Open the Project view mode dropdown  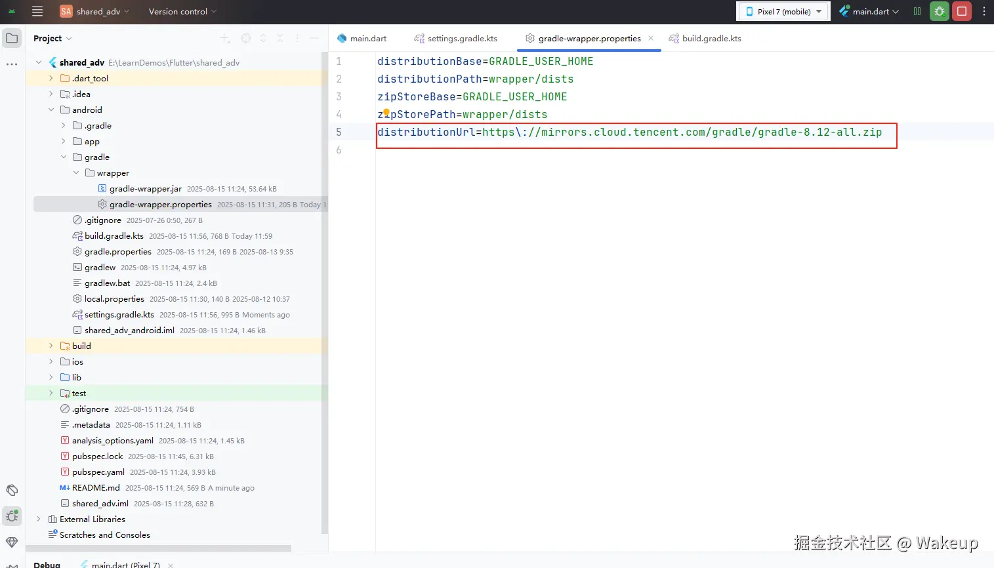point(52,39)
